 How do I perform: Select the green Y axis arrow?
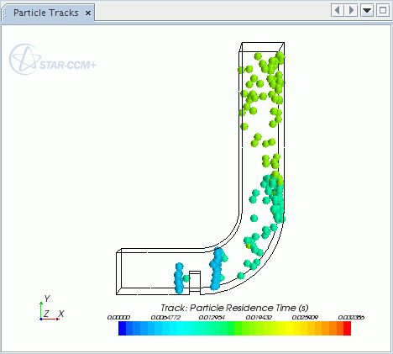tap(41, 310)
